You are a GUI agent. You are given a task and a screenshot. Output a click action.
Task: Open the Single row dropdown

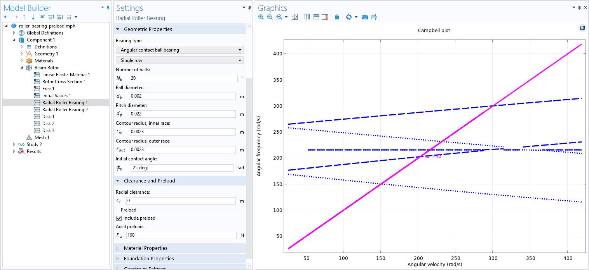click(179, 60)
